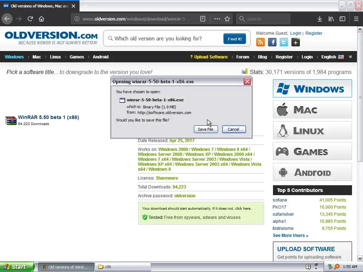This screenshot has width=363, height=272.
Task: Open the Linux navigation menu item
Action: coord(55,57)
